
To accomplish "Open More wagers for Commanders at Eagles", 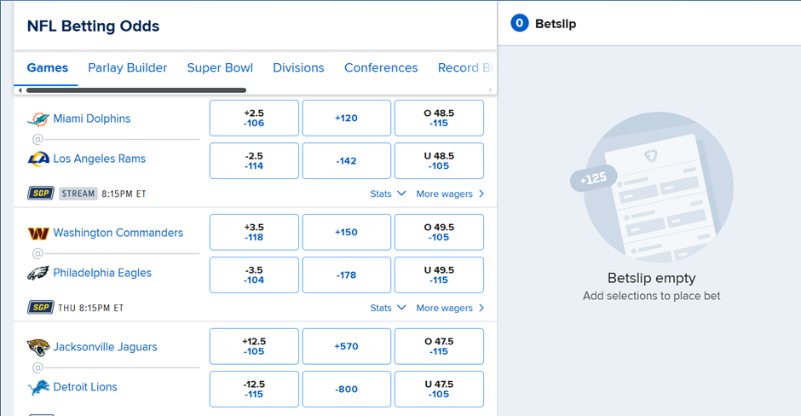I will [450, 308].
